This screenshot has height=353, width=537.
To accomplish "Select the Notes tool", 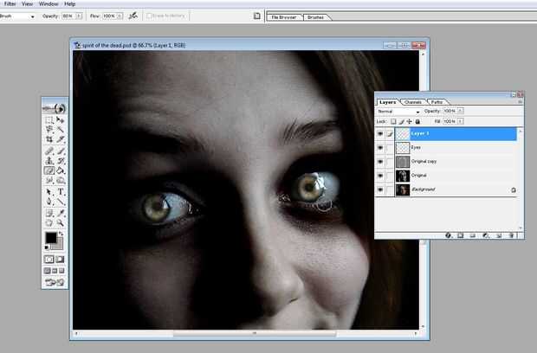I will (49, 214).
